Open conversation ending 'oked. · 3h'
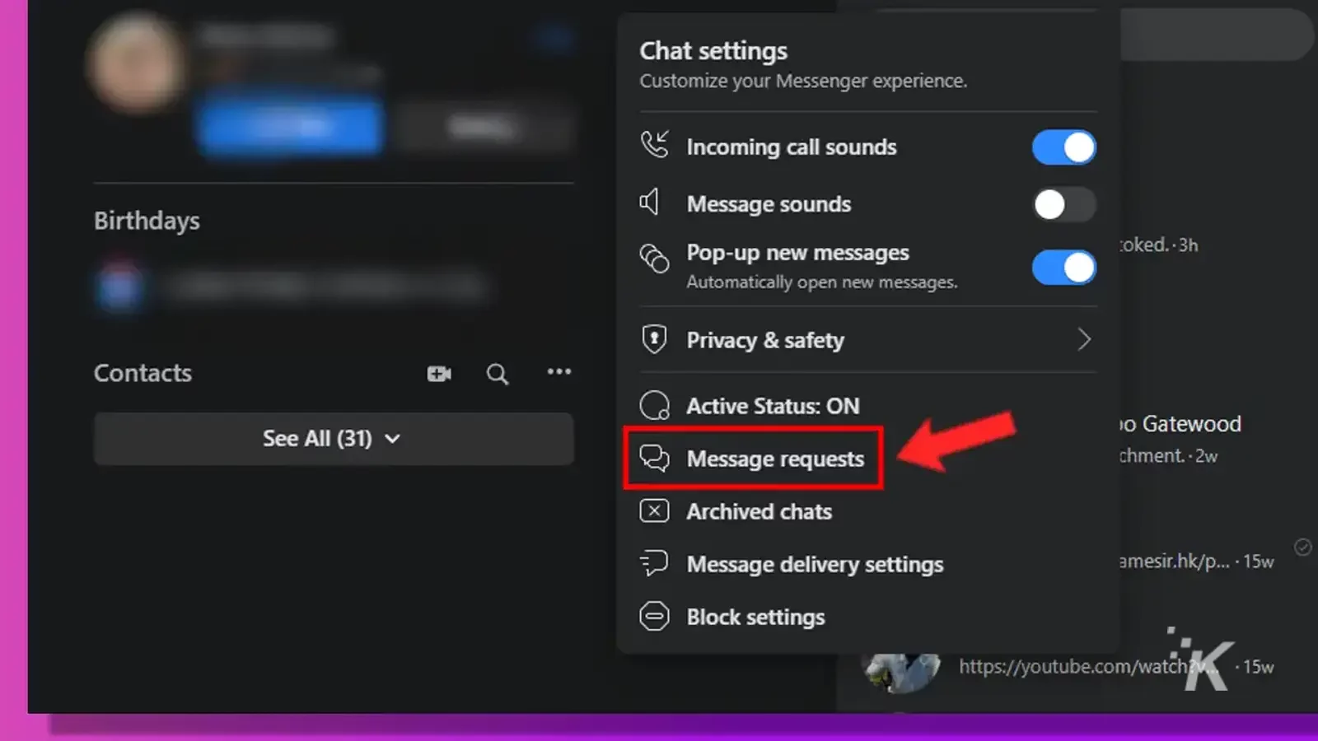 click(1158, 245)
